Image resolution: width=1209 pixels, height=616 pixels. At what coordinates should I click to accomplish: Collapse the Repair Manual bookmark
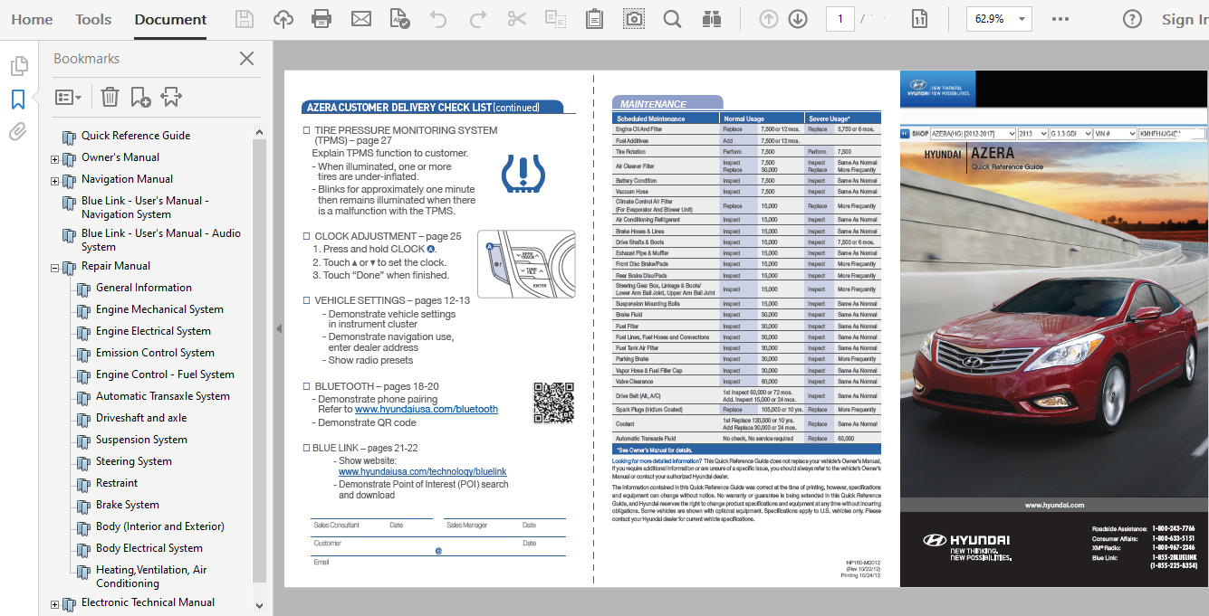coord(53,265)
